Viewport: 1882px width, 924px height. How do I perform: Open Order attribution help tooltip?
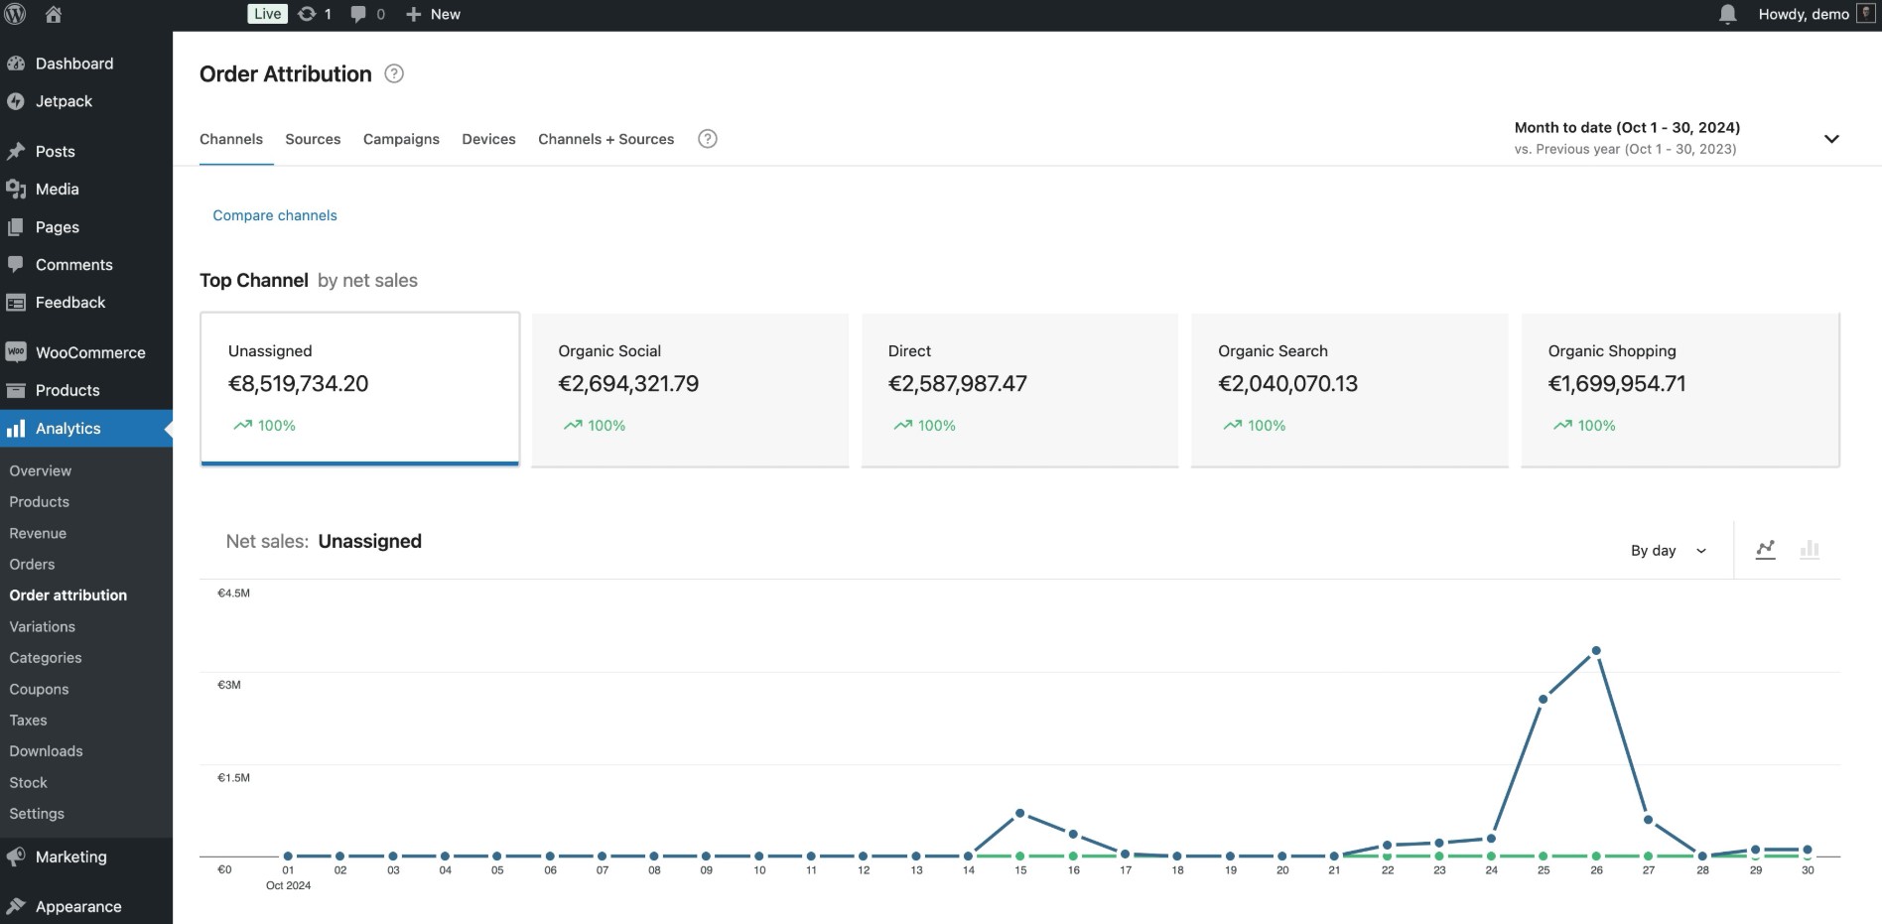(393, 73)
